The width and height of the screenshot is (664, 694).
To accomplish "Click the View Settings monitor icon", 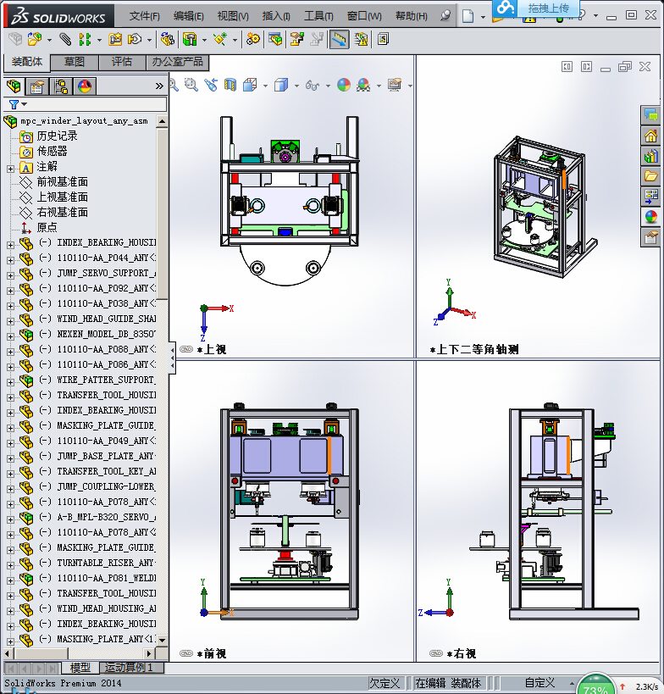I will (395, 85).
